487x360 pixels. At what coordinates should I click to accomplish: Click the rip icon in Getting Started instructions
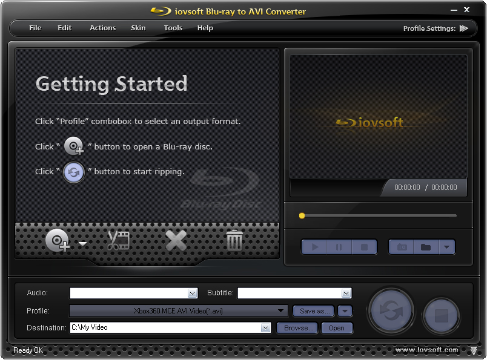coord(74,172)
